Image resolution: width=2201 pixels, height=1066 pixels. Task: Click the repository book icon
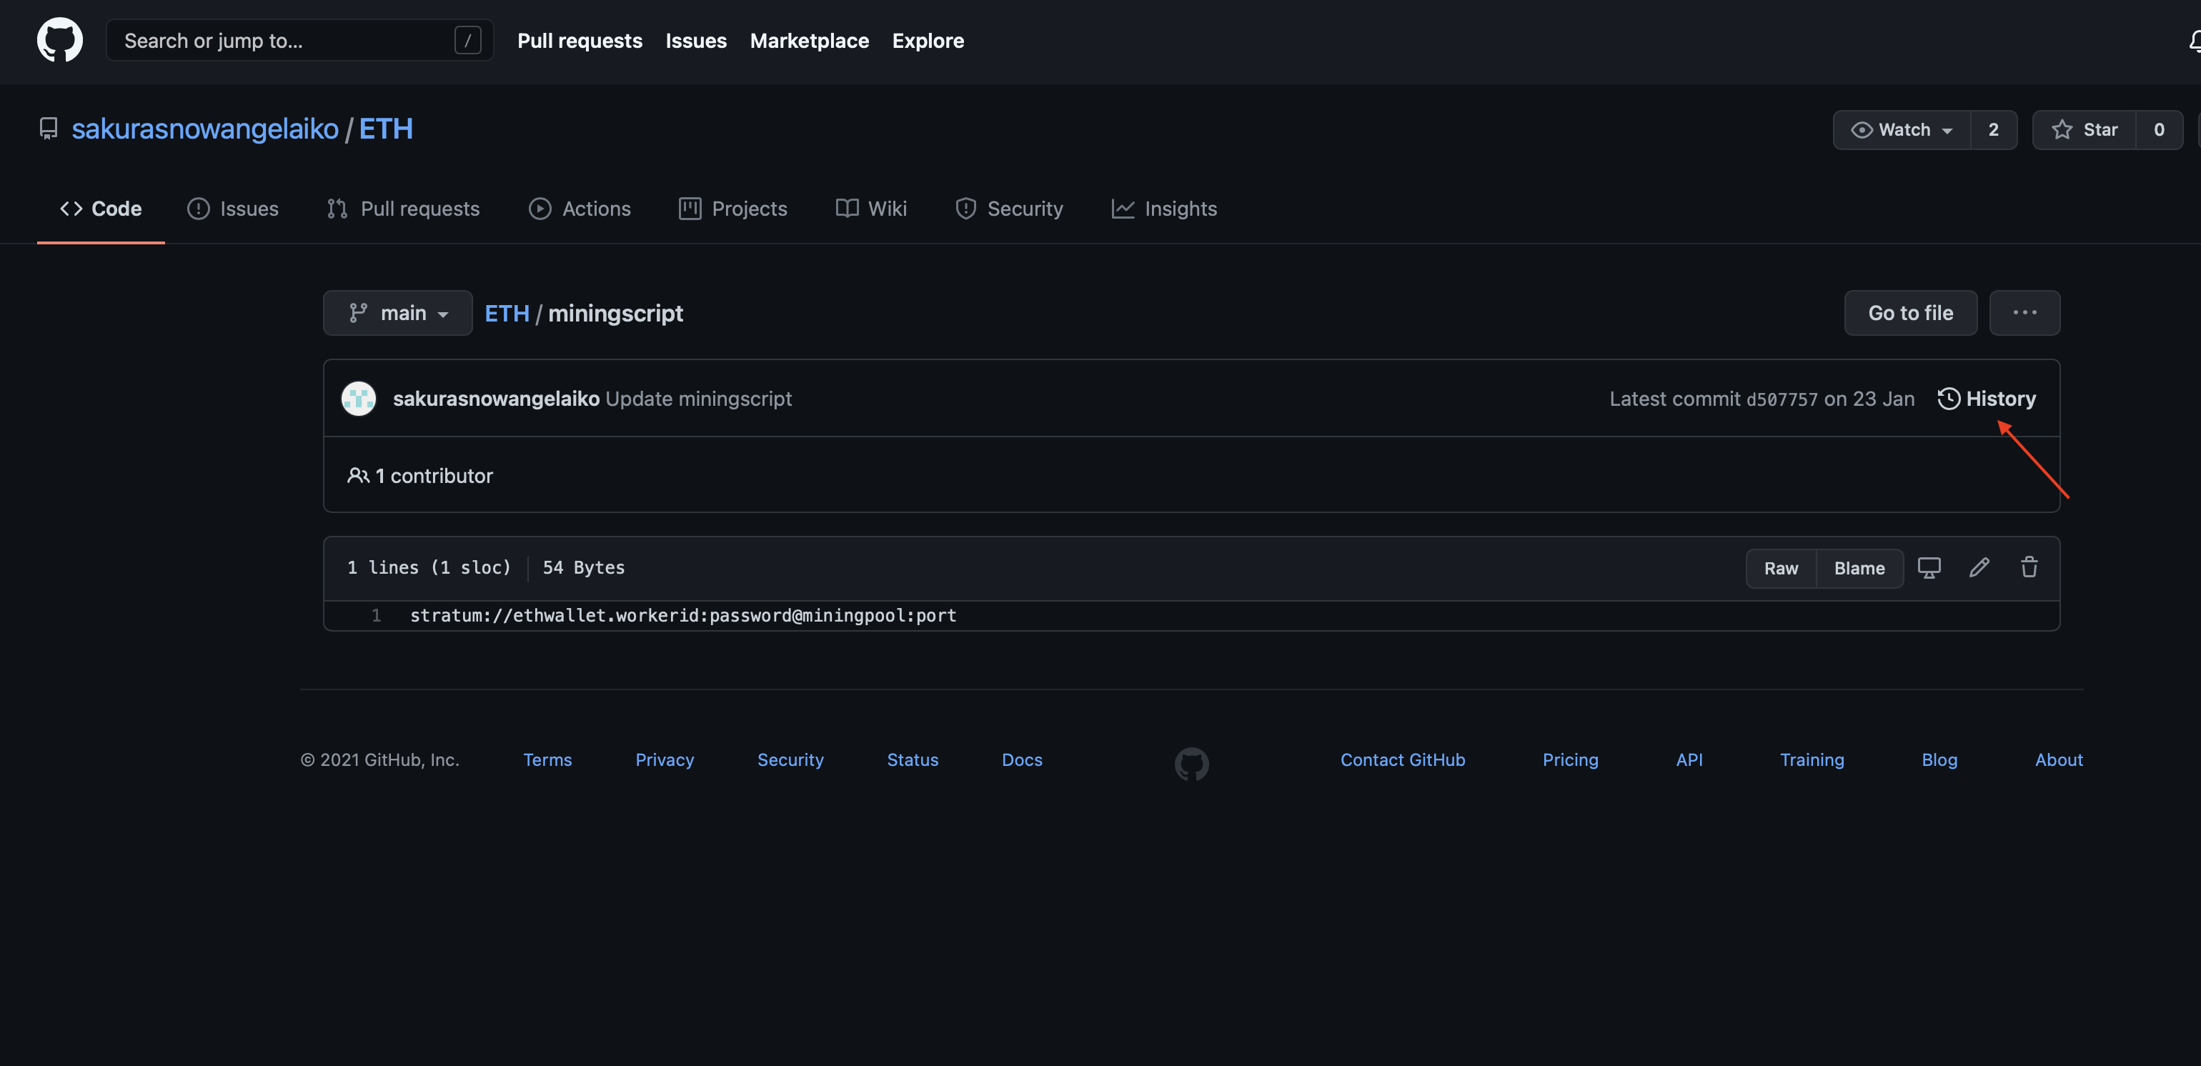(x=49, y=129)
